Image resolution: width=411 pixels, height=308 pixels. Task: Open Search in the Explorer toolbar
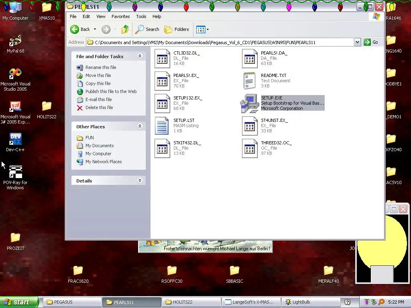click(147, 29)
